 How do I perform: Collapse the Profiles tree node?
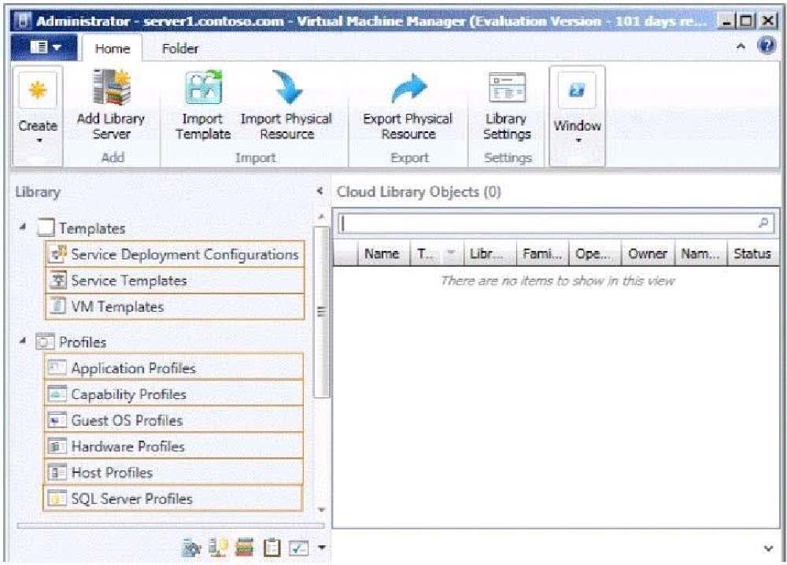(23, 341)
